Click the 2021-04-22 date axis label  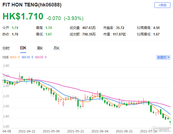coord(27,131)
